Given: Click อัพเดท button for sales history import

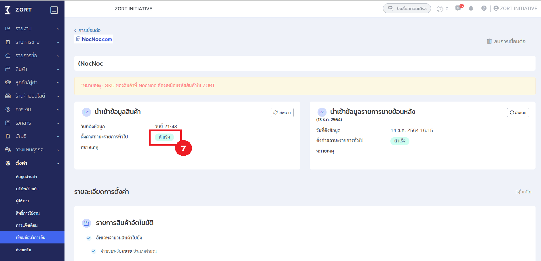Looking at the screenshot, I should pos(518,113).
